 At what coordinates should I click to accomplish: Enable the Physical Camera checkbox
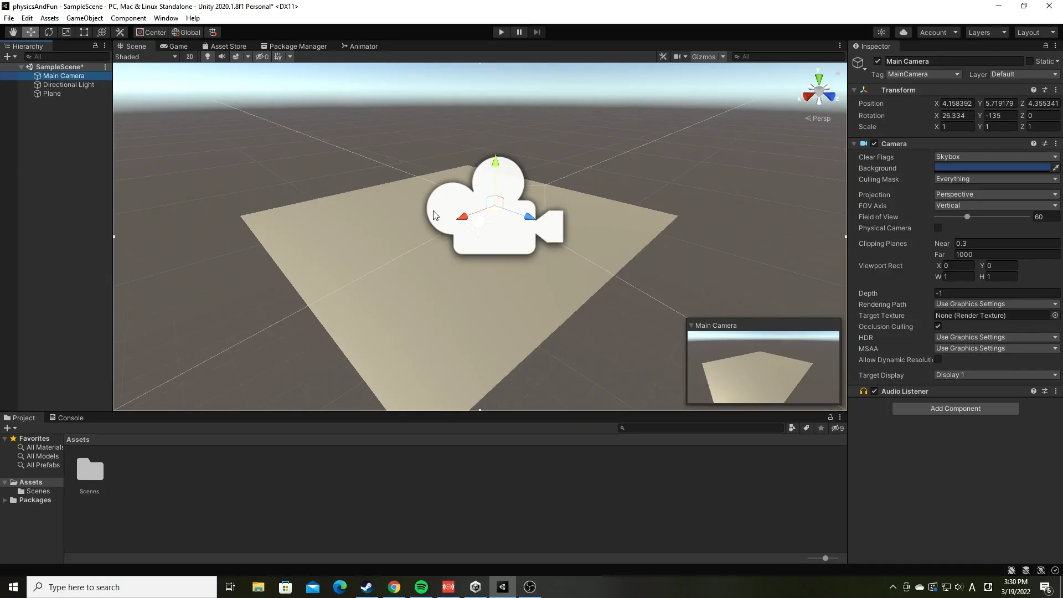[x=938, y=228]
